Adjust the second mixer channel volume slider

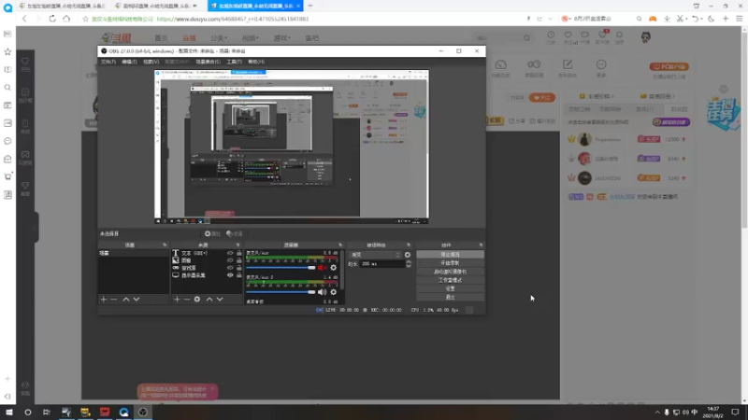tap(280, 292)
